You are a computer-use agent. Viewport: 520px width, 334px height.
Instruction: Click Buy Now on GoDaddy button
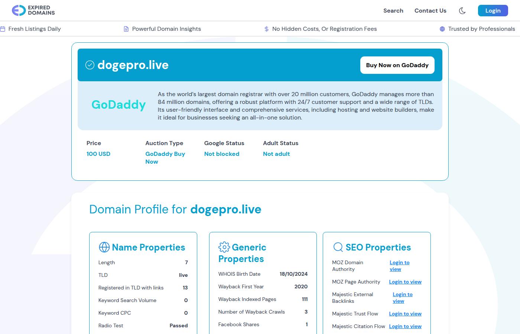tap(397, 65)
